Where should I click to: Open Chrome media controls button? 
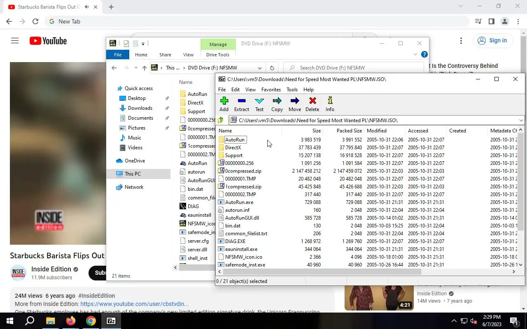tap(478, 21)
